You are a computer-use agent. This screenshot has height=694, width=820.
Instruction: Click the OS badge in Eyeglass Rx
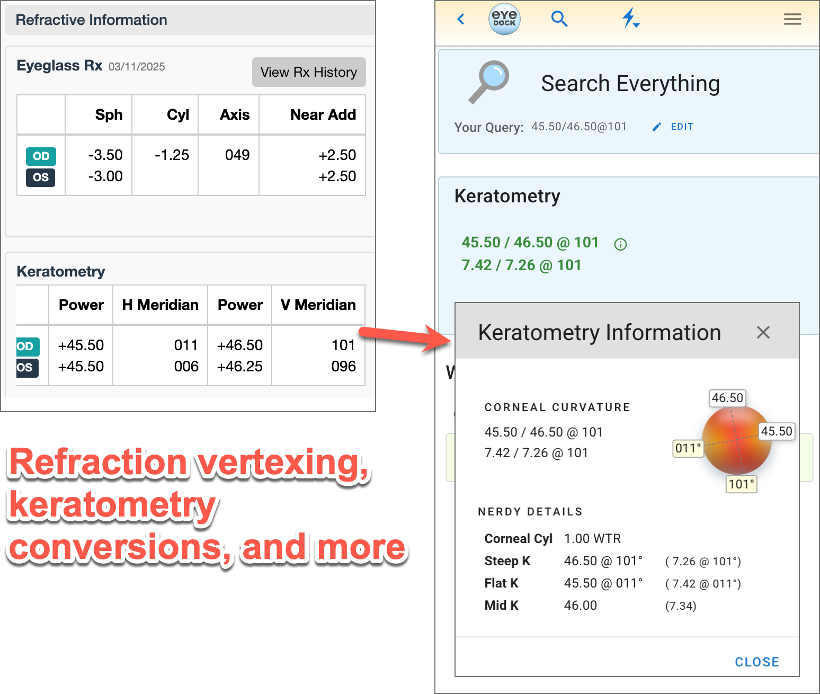pyautogui.click(x=41, y=177)
